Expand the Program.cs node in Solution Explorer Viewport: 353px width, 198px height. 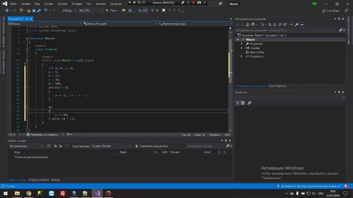(x=242, y=56)
